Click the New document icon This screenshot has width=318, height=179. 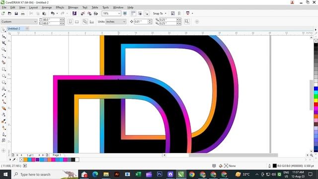3,13
